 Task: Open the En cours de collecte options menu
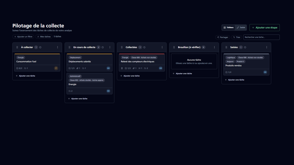pos(110,47)
